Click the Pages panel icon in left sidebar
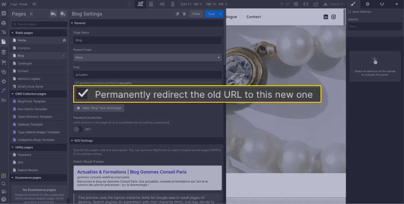The height and width of the screenshot is (204, 404). (x=4, y=42)
